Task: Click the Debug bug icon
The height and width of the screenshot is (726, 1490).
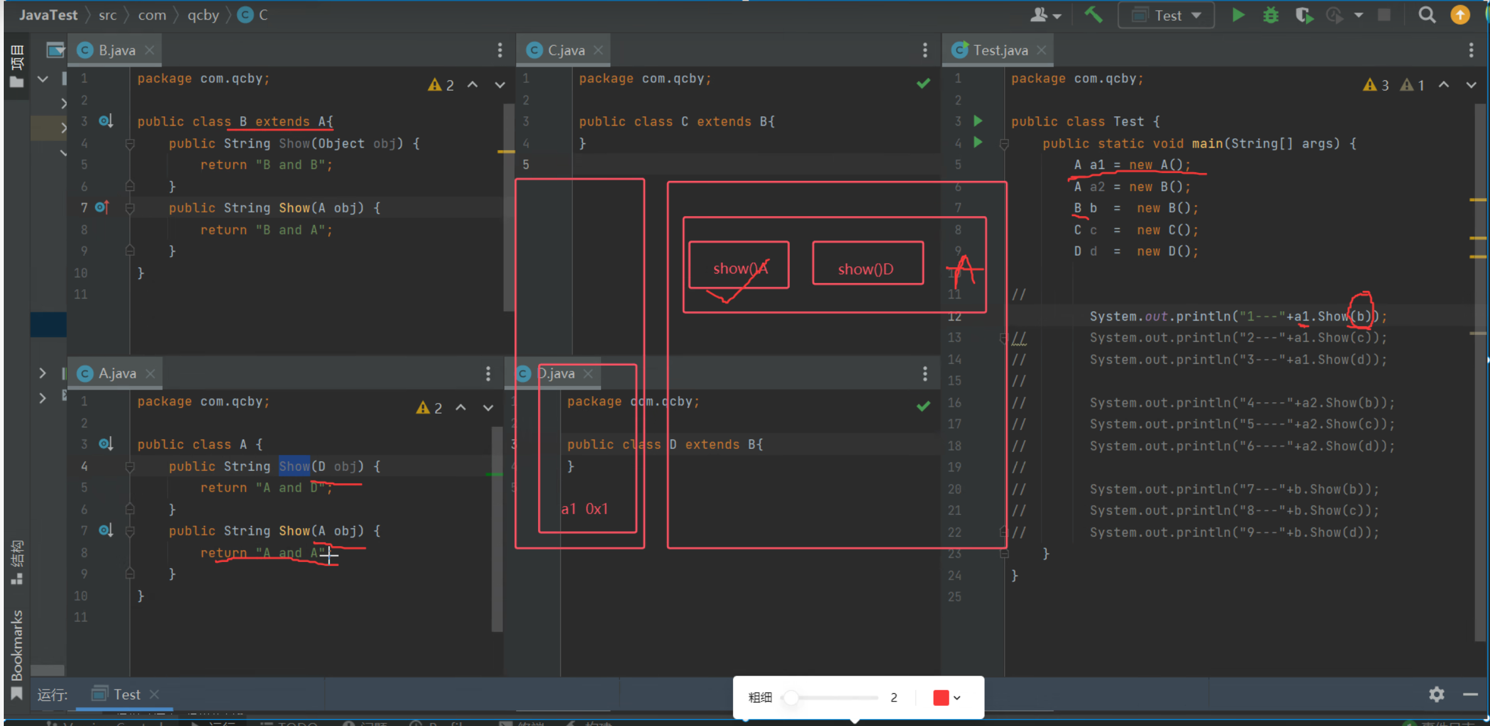Action: tap(1271, 15)
